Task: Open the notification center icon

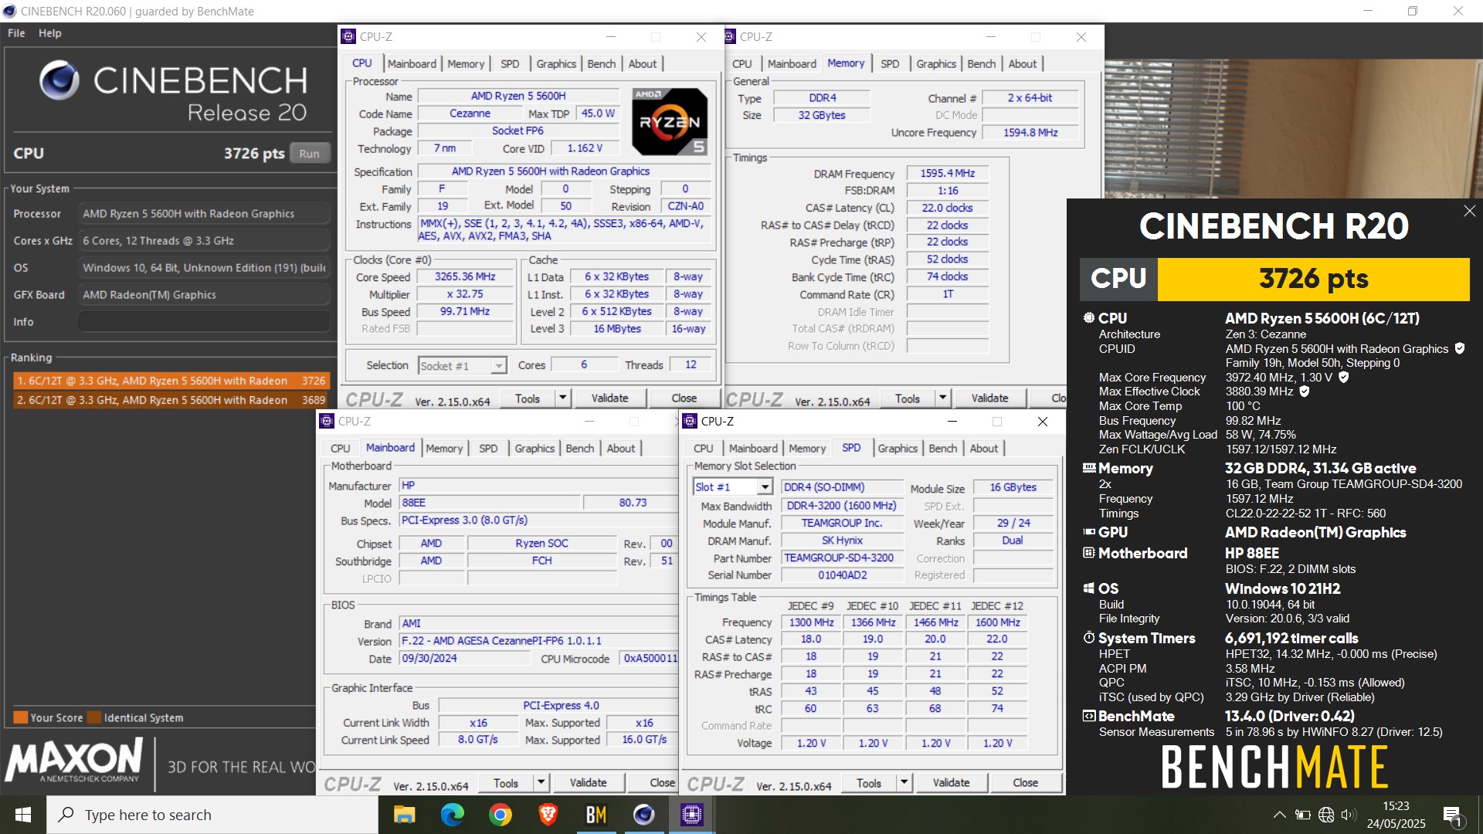Action: [x=1452, y=815]
